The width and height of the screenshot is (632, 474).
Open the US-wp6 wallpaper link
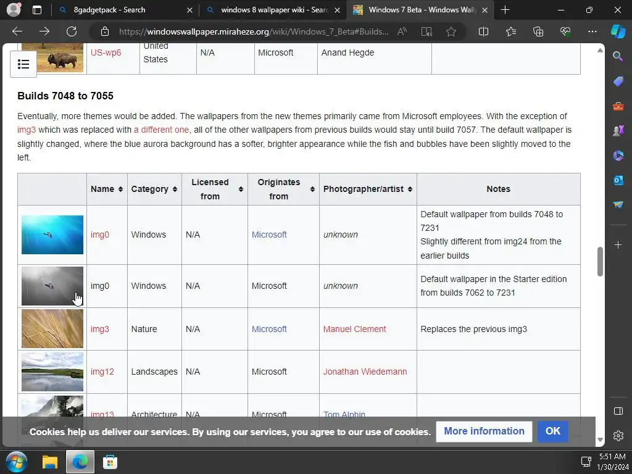pyautogui.click(x=106, y=52)
